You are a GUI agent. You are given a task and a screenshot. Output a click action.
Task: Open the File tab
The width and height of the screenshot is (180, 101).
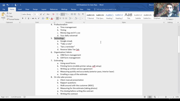pos(4,9)
